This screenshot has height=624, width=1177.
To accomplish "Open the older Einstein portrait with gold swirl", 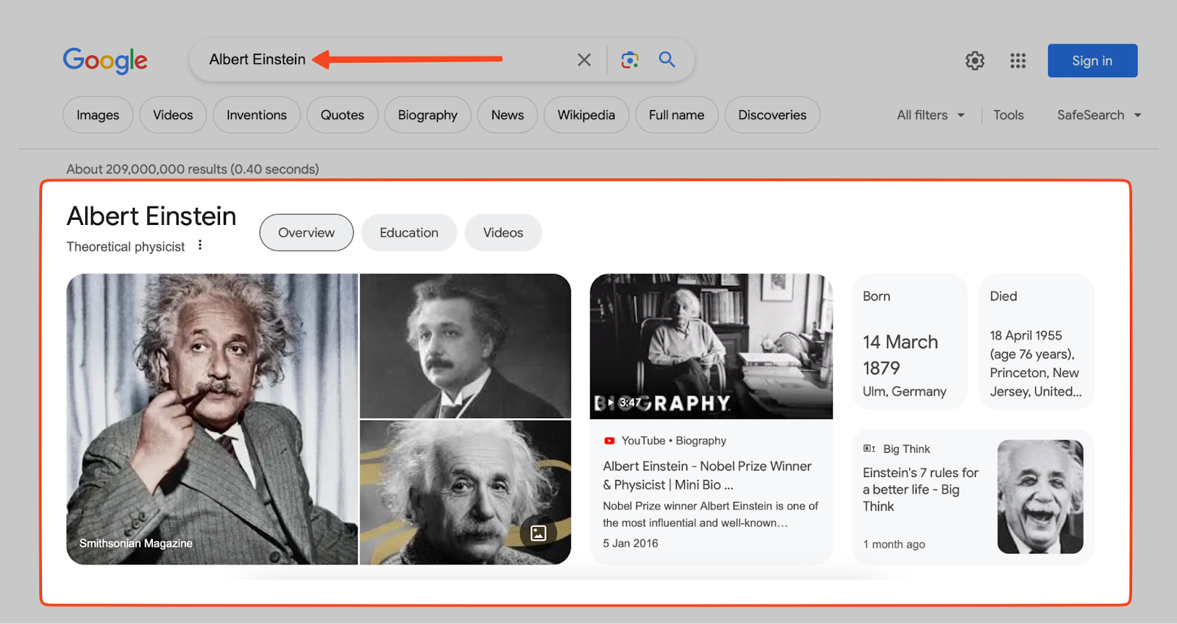I will click(x=465, y=492).
